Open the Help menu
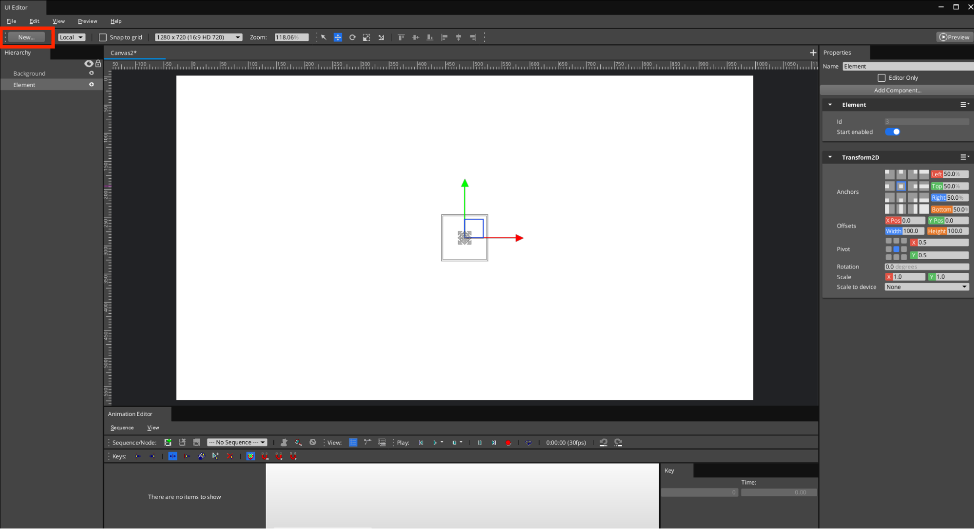This screenshot has height=529, width=974. [x=116, y=21]
